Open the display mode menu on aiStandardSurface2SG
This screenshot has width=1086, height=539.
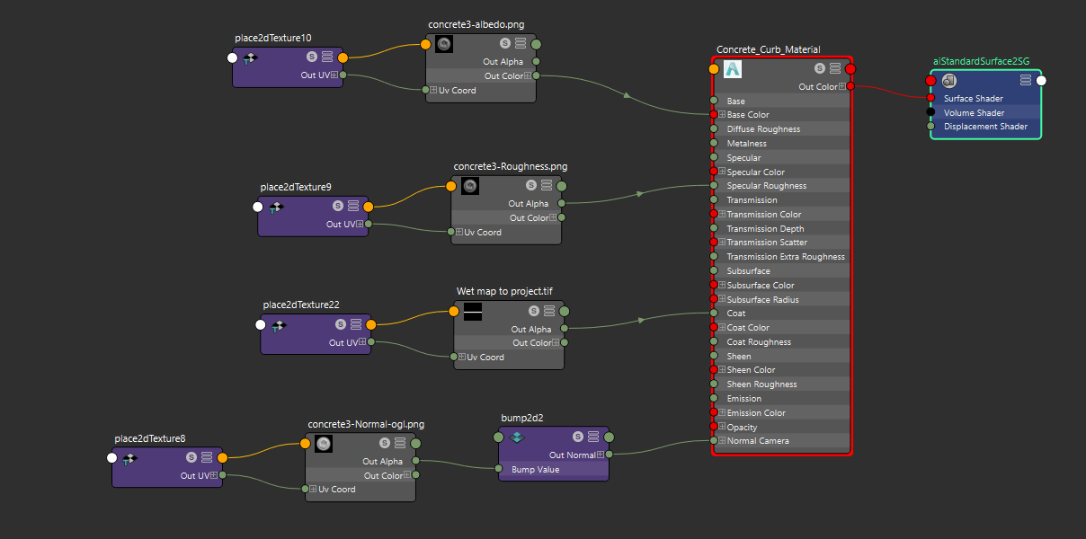tap(1025, 80)
